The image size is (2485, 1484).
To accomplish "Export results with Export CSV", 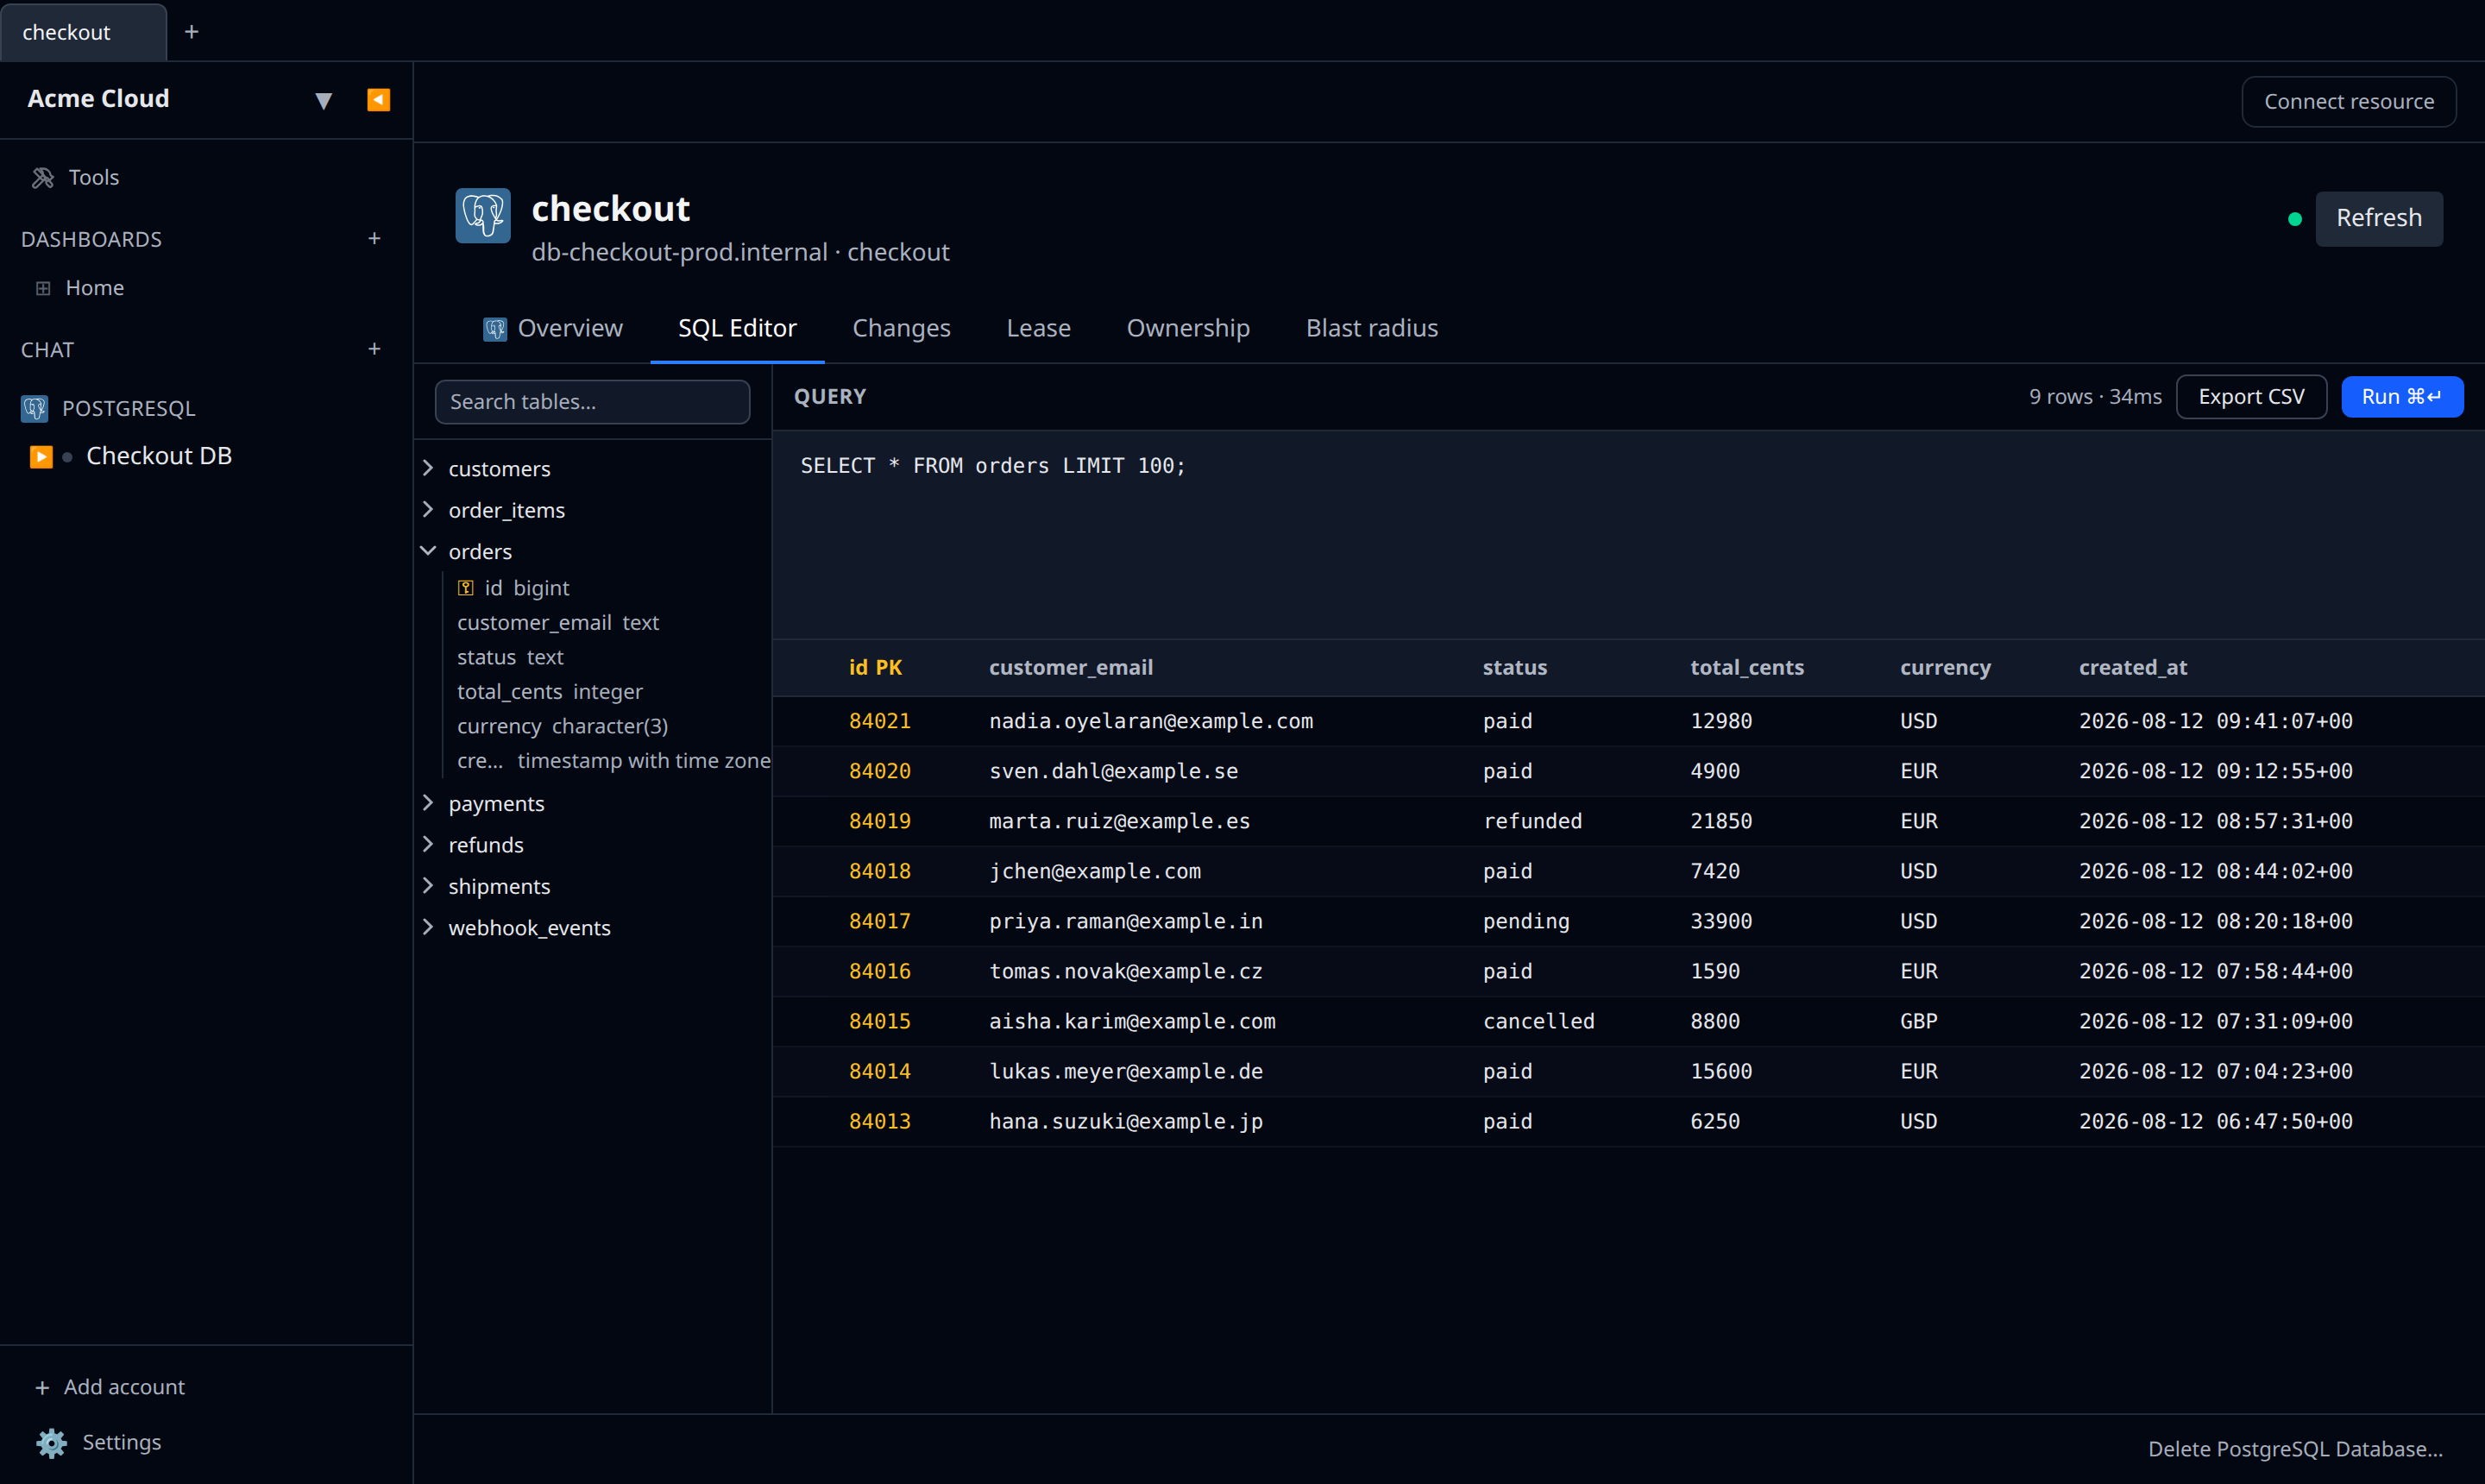I will (x=2251, y=397).
